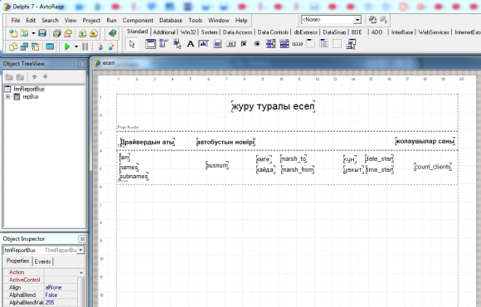Viewport: 481px width, 307px height.
Task: Click the green Run arrow button
Action: 67,46
